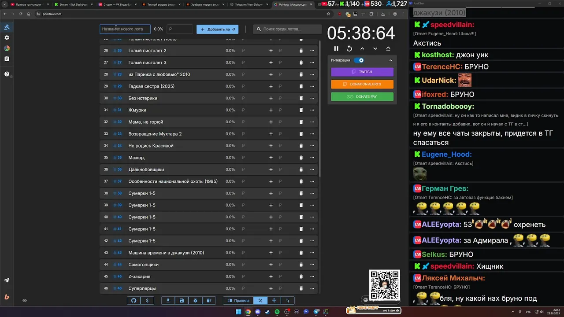Add amount to Мама, не горюй with plus
This screenshot has width=564, height=317.
point(271,122)
